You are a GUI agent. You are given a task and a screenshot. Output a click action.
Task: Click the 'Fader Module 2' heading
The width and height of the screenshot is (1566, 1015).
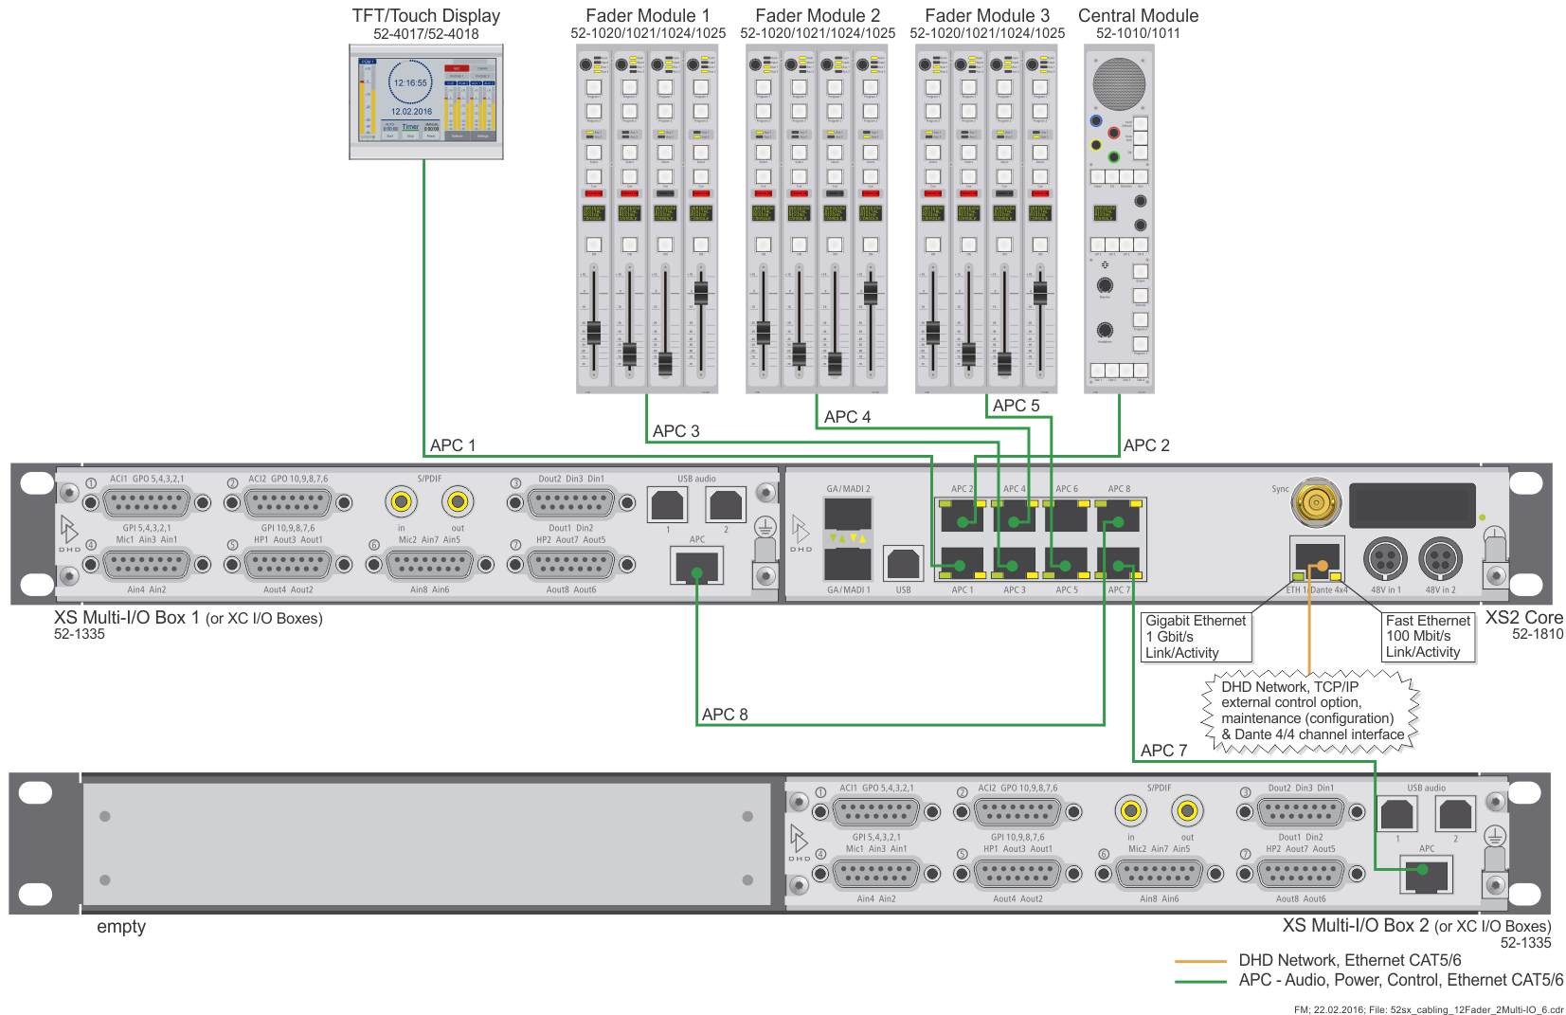pyautogui.click(x=818, y=16)
